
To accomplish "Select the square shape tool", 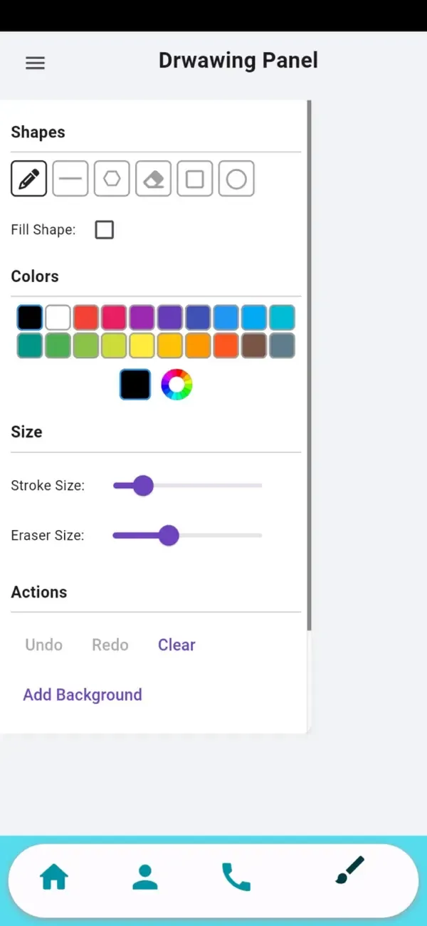I will click(195, 178).
